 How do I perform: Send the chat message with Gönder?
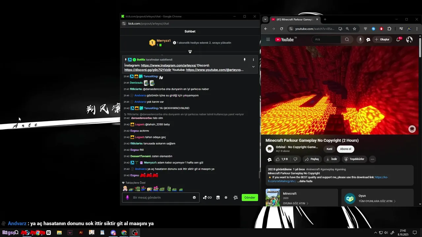(250, 197)
